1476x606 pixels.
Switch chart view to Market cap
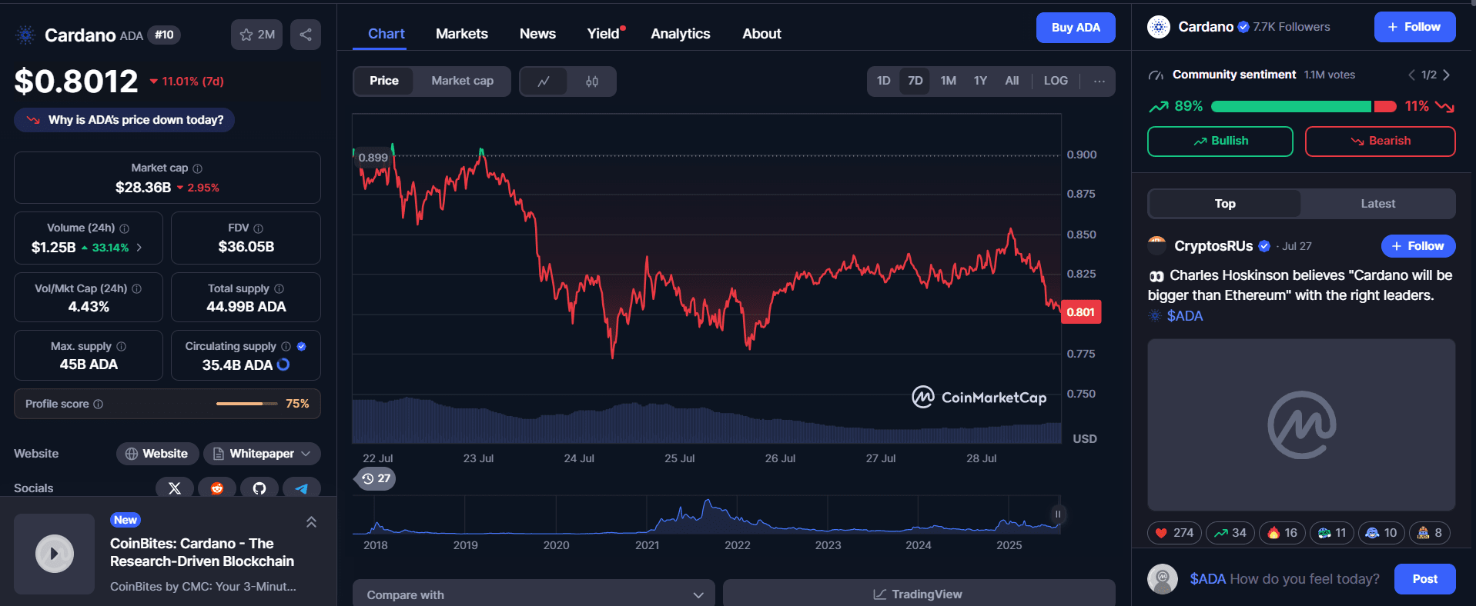[x=462, y=81]
